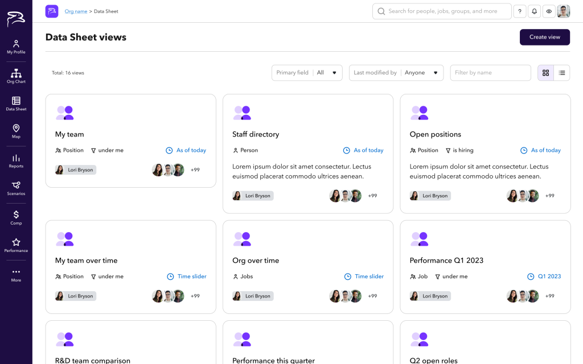The image size is (583, 364).
Task: Select Data Sheet in sidebar navigation
Action: [16, 104]
